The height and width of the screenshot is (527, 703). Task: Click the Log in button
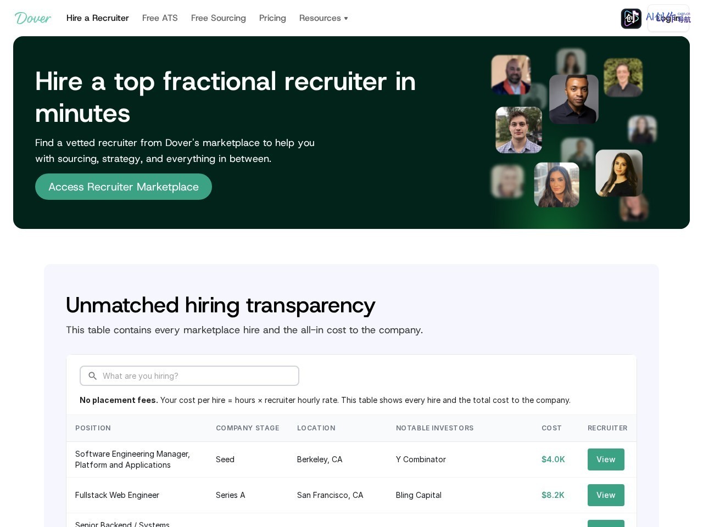(668, 18)
